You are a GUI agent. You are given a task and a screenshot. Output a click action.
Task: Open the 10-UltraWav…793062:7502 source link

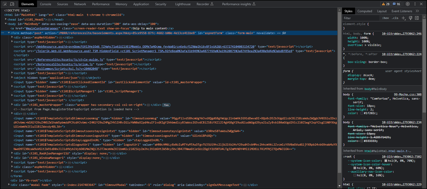coord(402,157)
